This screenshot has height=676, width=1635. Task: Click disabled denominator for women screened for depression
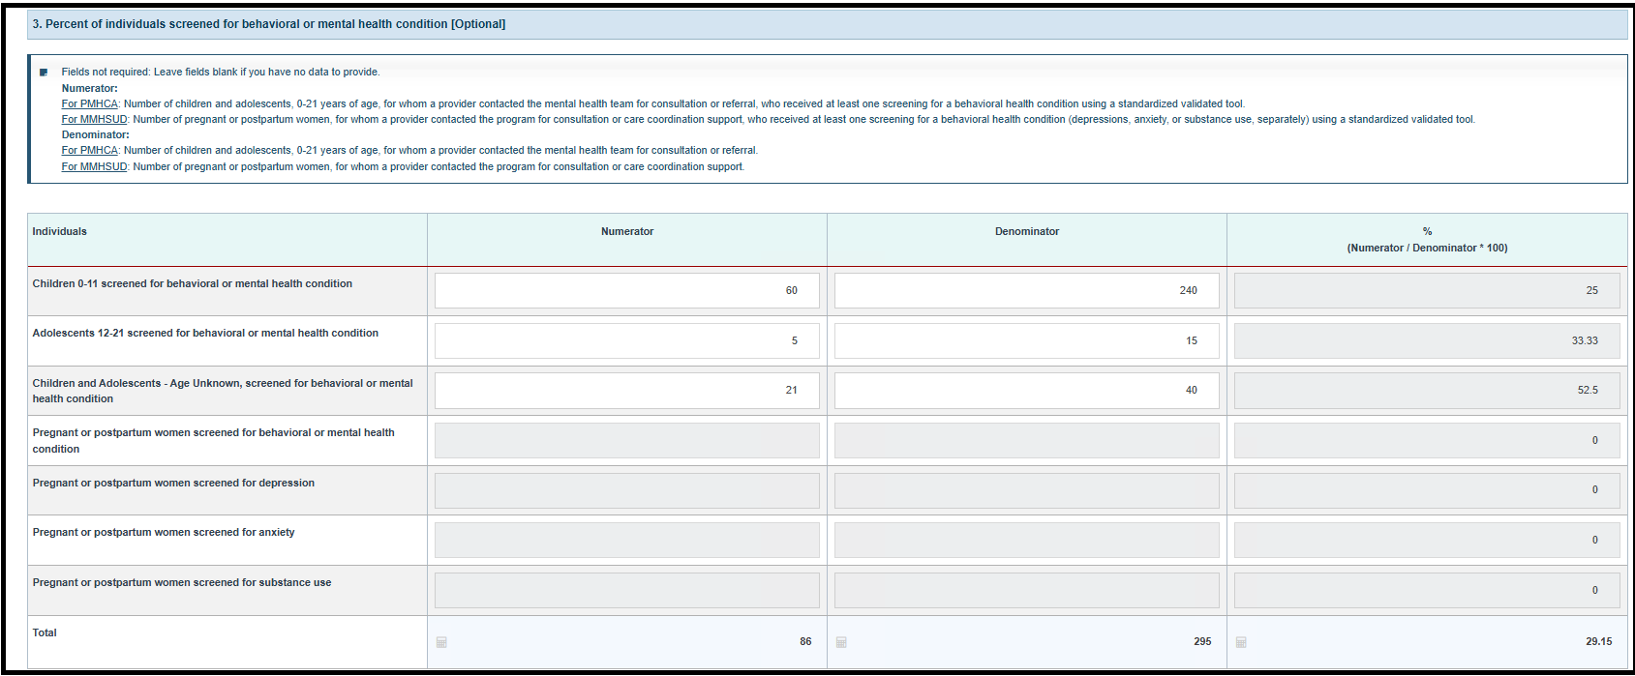[1027, 490]
